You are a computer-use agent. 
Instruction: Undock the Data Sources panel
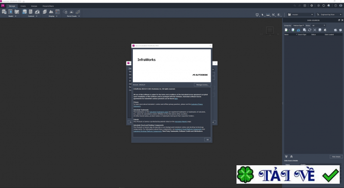click(339, 20)
